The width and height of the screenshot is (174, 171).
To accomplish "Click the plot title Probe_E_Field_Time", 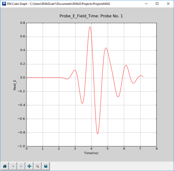I will point(91,16).
